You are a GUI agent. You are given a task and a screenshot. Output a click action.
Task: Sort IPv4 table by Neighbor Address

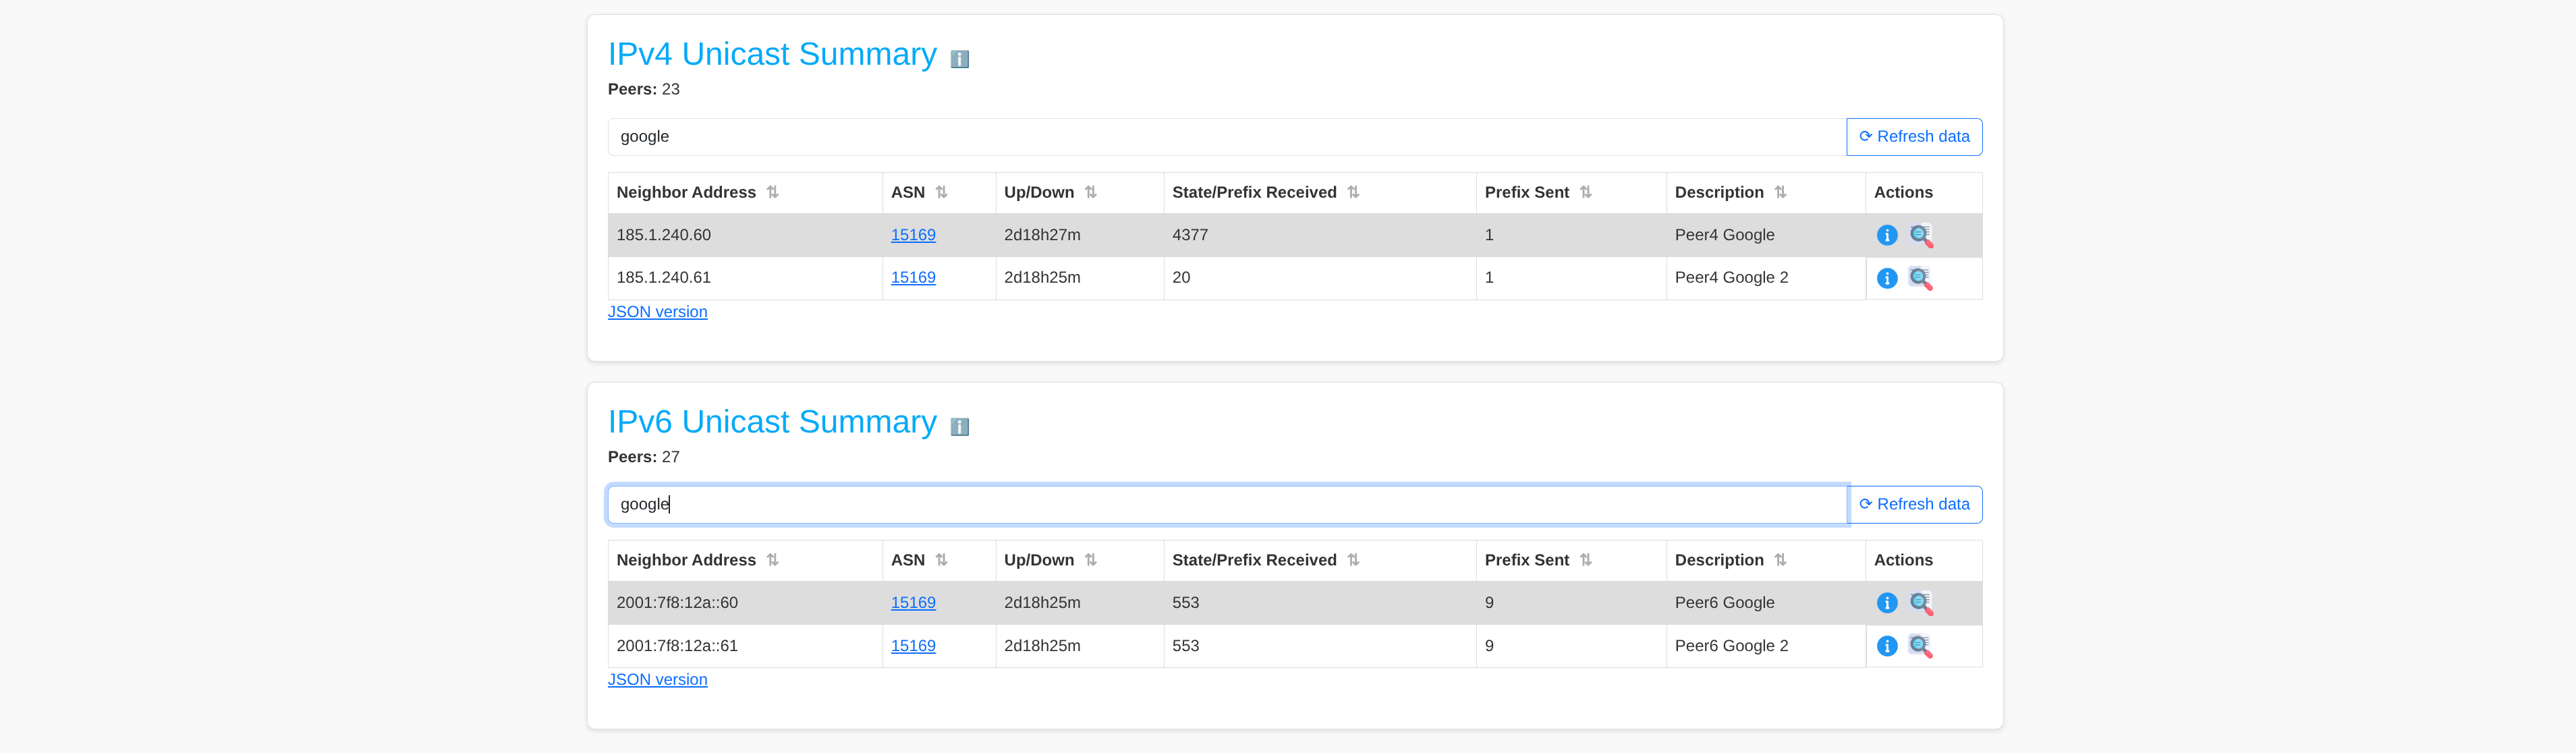tap(772, 192)
